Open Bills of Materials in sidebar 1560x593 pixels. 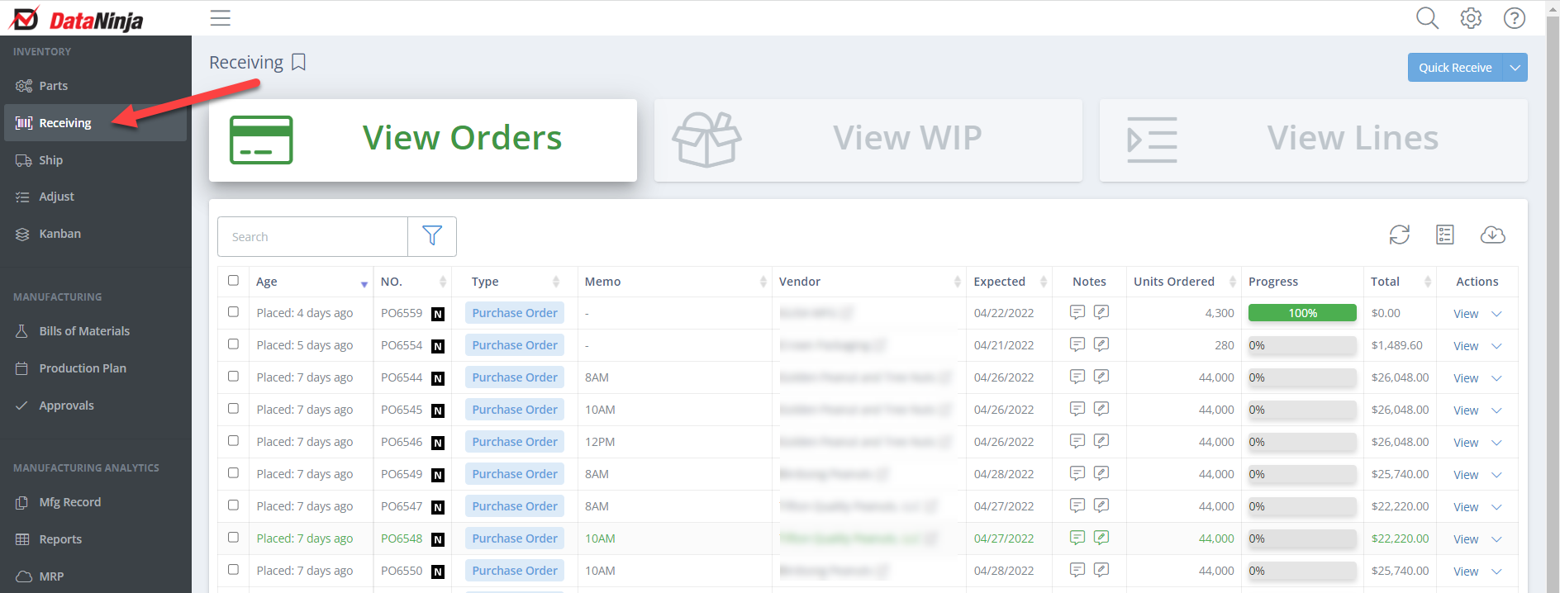(95, 331)
